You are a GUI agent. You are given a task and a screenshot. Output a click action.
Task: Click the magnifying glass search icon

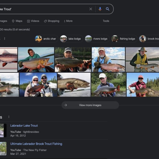point(108,9)
